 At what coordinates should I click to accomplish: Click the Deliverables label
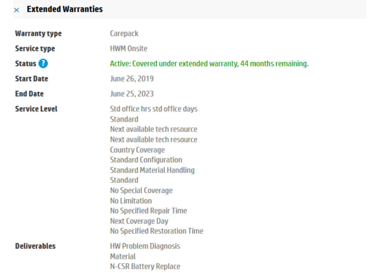click(x=35, y=246)
